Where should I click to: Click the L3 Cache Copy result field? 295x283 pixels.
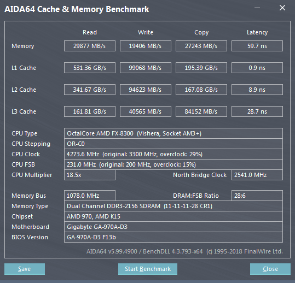tap(201, 111)
